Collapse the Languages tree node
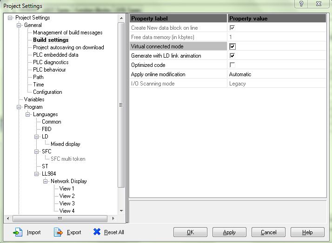Viewport: 332px width, 243px height. coord(28,115)
